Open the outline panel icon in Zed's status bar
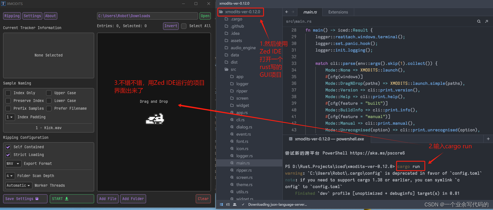 (x=228, y=204)
